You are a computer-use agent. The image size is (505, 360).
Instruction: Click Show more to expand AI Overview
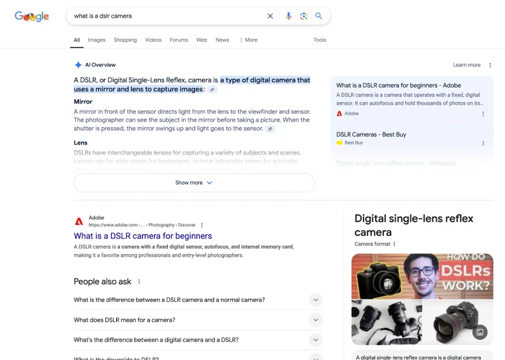pyautogui.click(x=194, y=183)
